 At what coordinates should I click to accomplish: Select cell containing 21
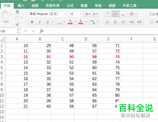(x=17, y=106)
